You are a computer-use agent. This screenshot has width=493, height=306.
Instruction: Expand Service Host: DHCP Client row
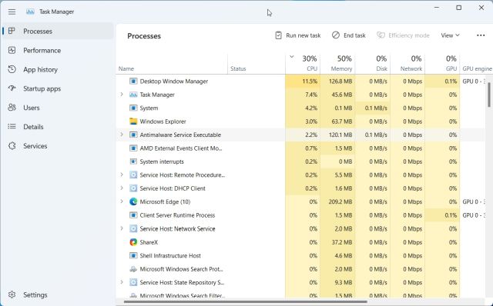click(x=122, y=188)
